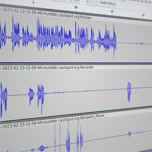
Task: Click the 15 second mark on timeline ruler
Action: 112,11
